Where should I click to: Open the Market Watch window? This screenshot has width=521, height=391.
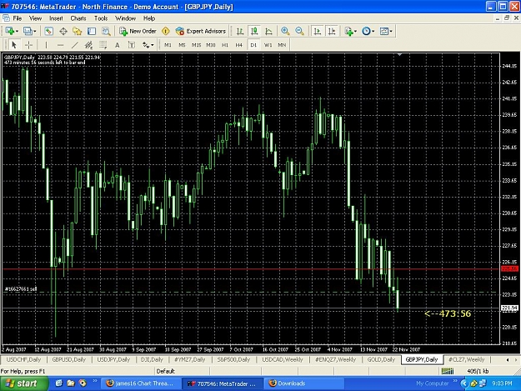click(48, 31)
